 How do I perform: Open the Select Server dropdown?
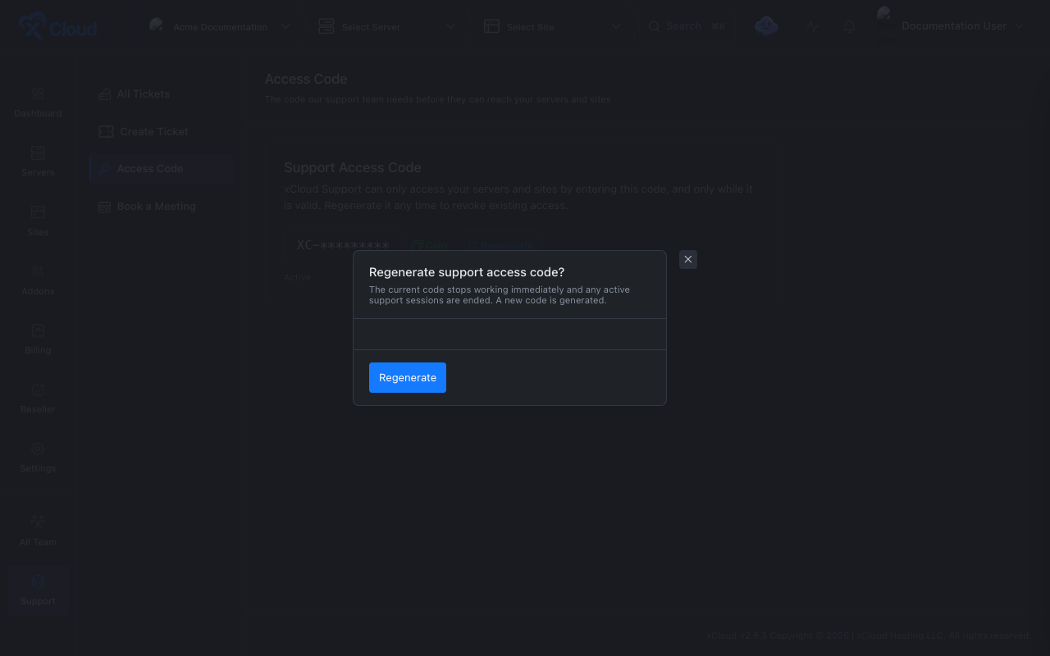[387, 26]
